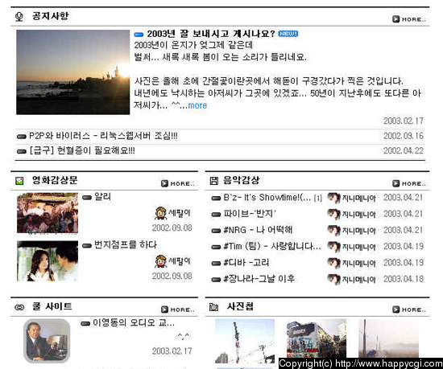Image resolution: width=443 pixels, height=369 pixels.
Task: Open the [급구] 헌혈증이 필요해요 notice
Action: tap(82, 150)
